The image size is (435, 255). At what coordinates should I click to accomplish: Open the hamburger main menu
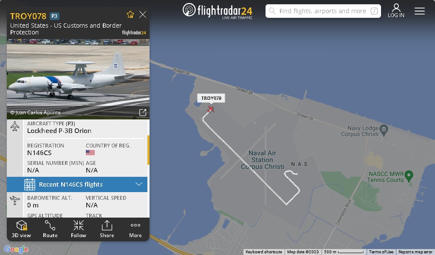click(x=419, y=11)
